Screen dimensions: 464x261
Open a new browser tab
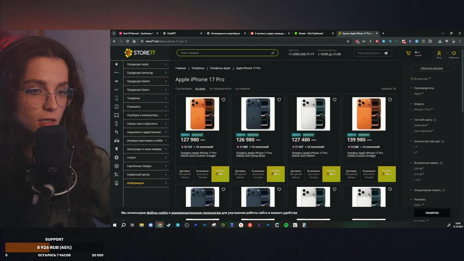pos(383,33)
